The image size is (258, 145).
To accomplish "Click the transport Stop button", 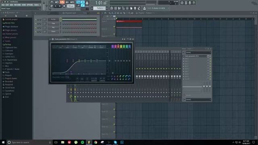I will (60, 6).
